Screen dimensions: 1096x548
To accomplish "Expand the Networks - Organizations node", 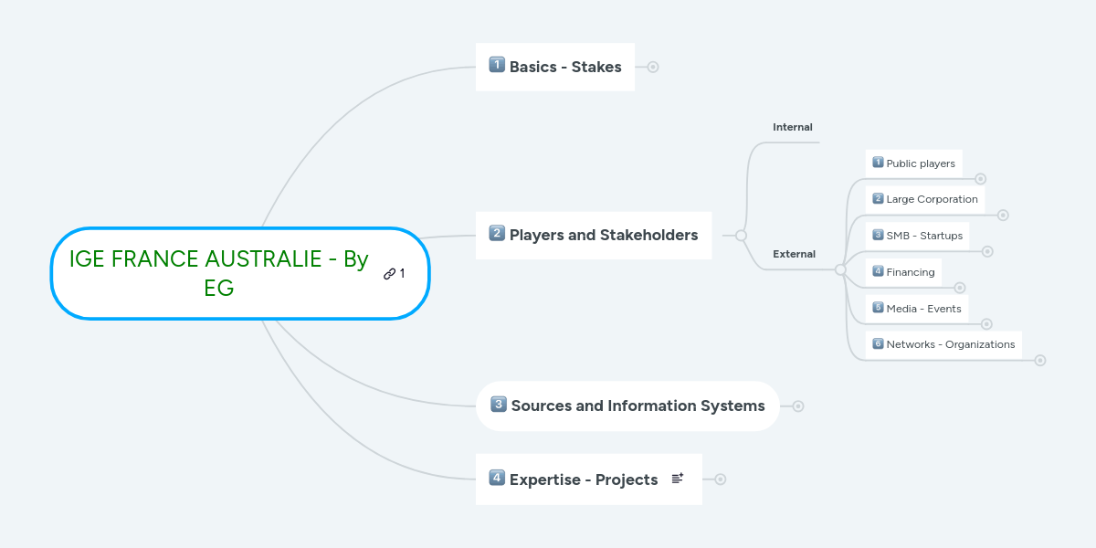I will point(1039,361).
